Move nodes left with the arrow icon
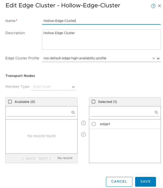This screenshot has height=188, width=163. tap(84, 134)
